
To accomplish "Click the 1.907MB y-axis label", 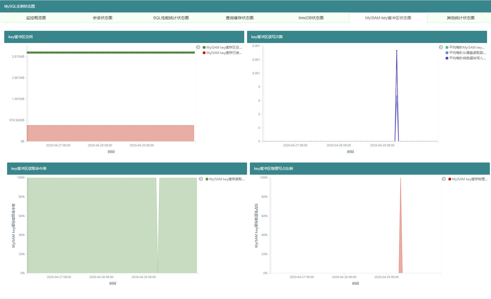I will coord(18,99).
